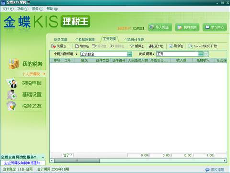The width and height of the screenshot is (230, 173).
Task: Click the chart icon beside 税务之友
Action: 11,106
